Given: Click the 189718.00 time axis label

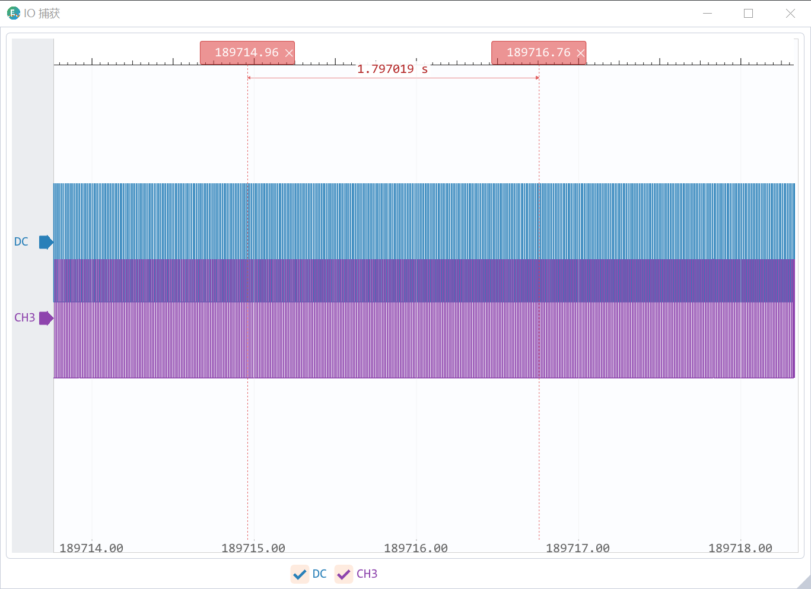Looking at the screenshot, I should point(740,548).
